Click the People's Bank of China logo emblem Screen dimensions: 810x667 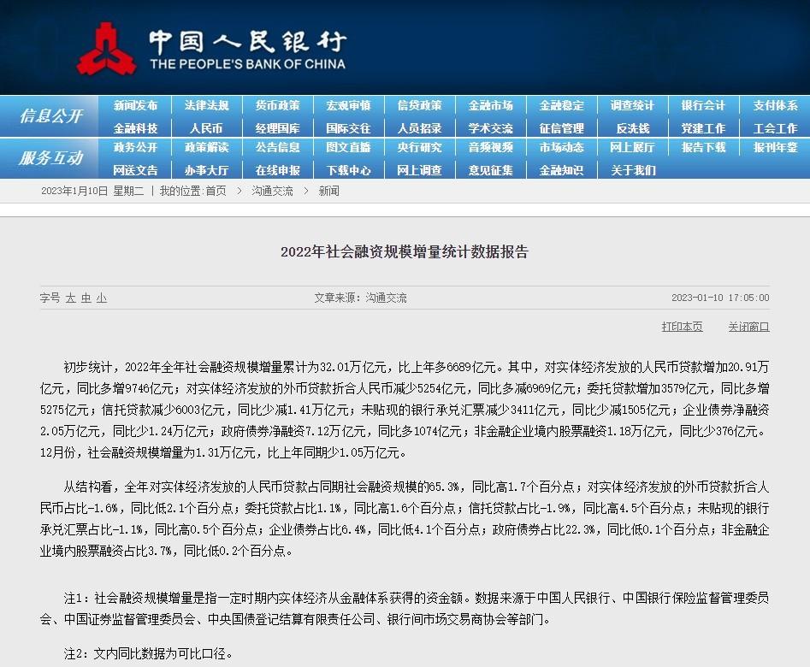click(x=106, y=49)
